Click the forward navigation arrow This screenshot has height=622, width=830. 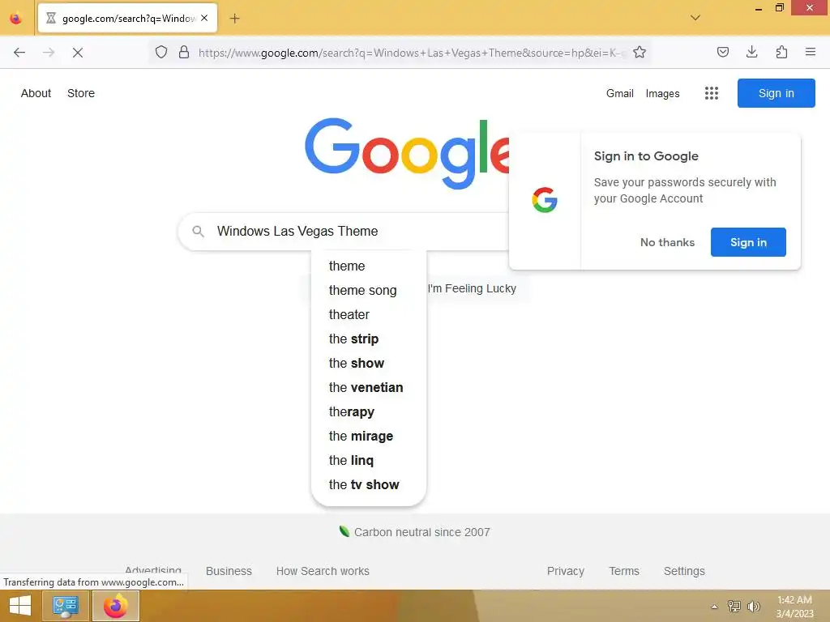[49, 53]
